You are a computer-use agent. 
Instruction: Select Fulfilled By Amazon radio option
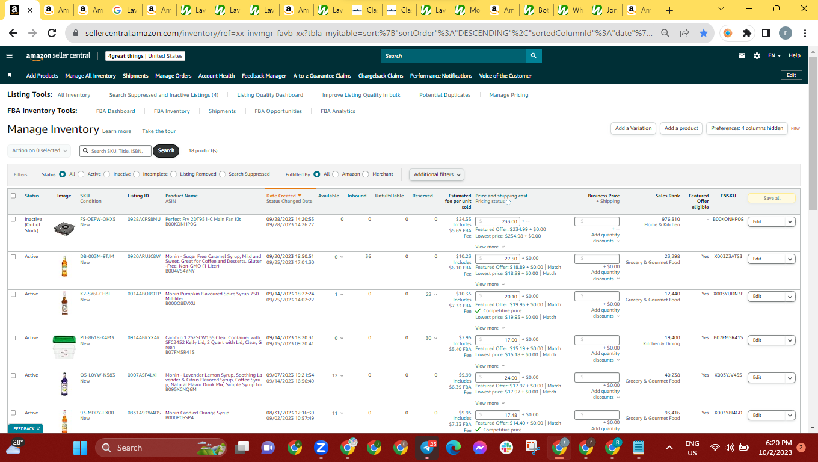336,174
